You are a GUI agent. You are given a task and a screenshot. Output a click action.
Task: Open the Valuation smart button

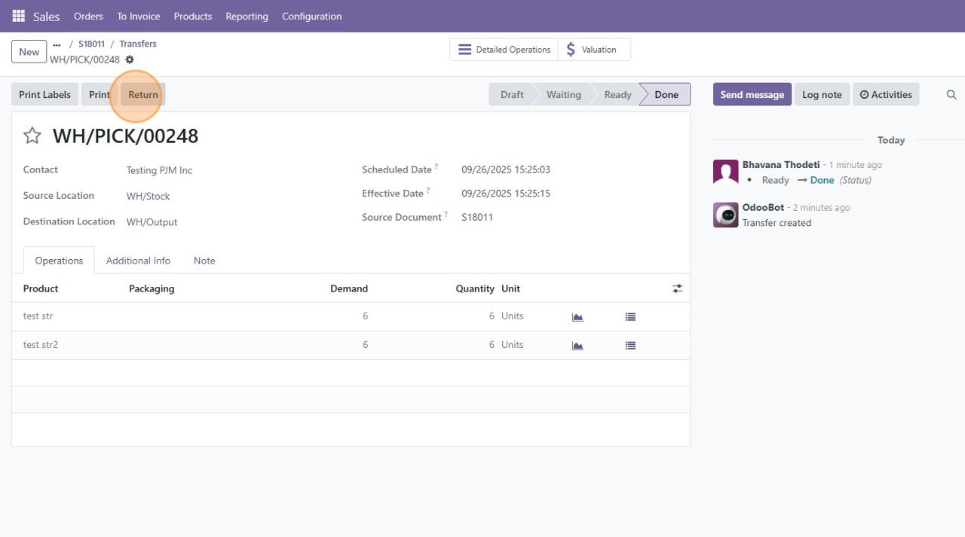coord(593,50)
